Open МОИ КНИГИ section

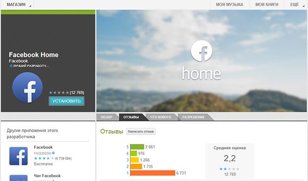[266, 4]
